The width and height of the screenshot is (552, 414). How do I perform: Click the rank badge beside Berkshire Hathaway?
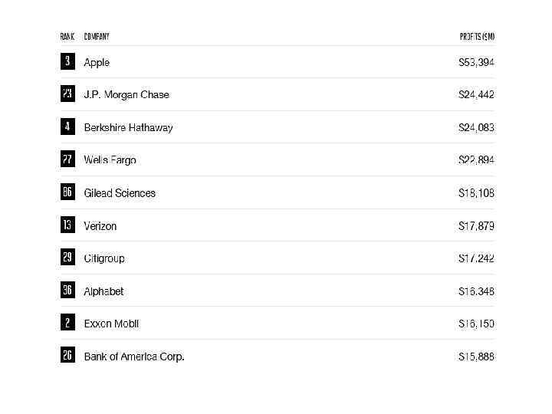coord(67,127)
